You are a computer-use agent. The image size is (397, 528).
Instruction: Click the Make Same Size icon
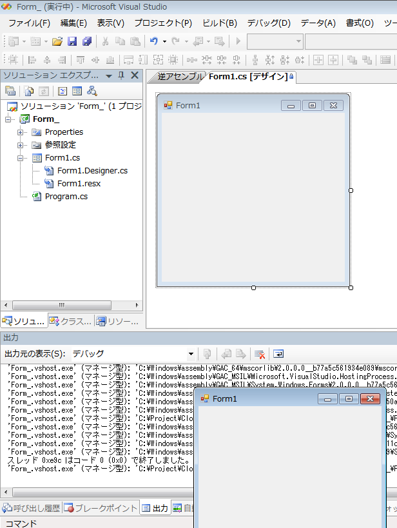pos(158,60)
